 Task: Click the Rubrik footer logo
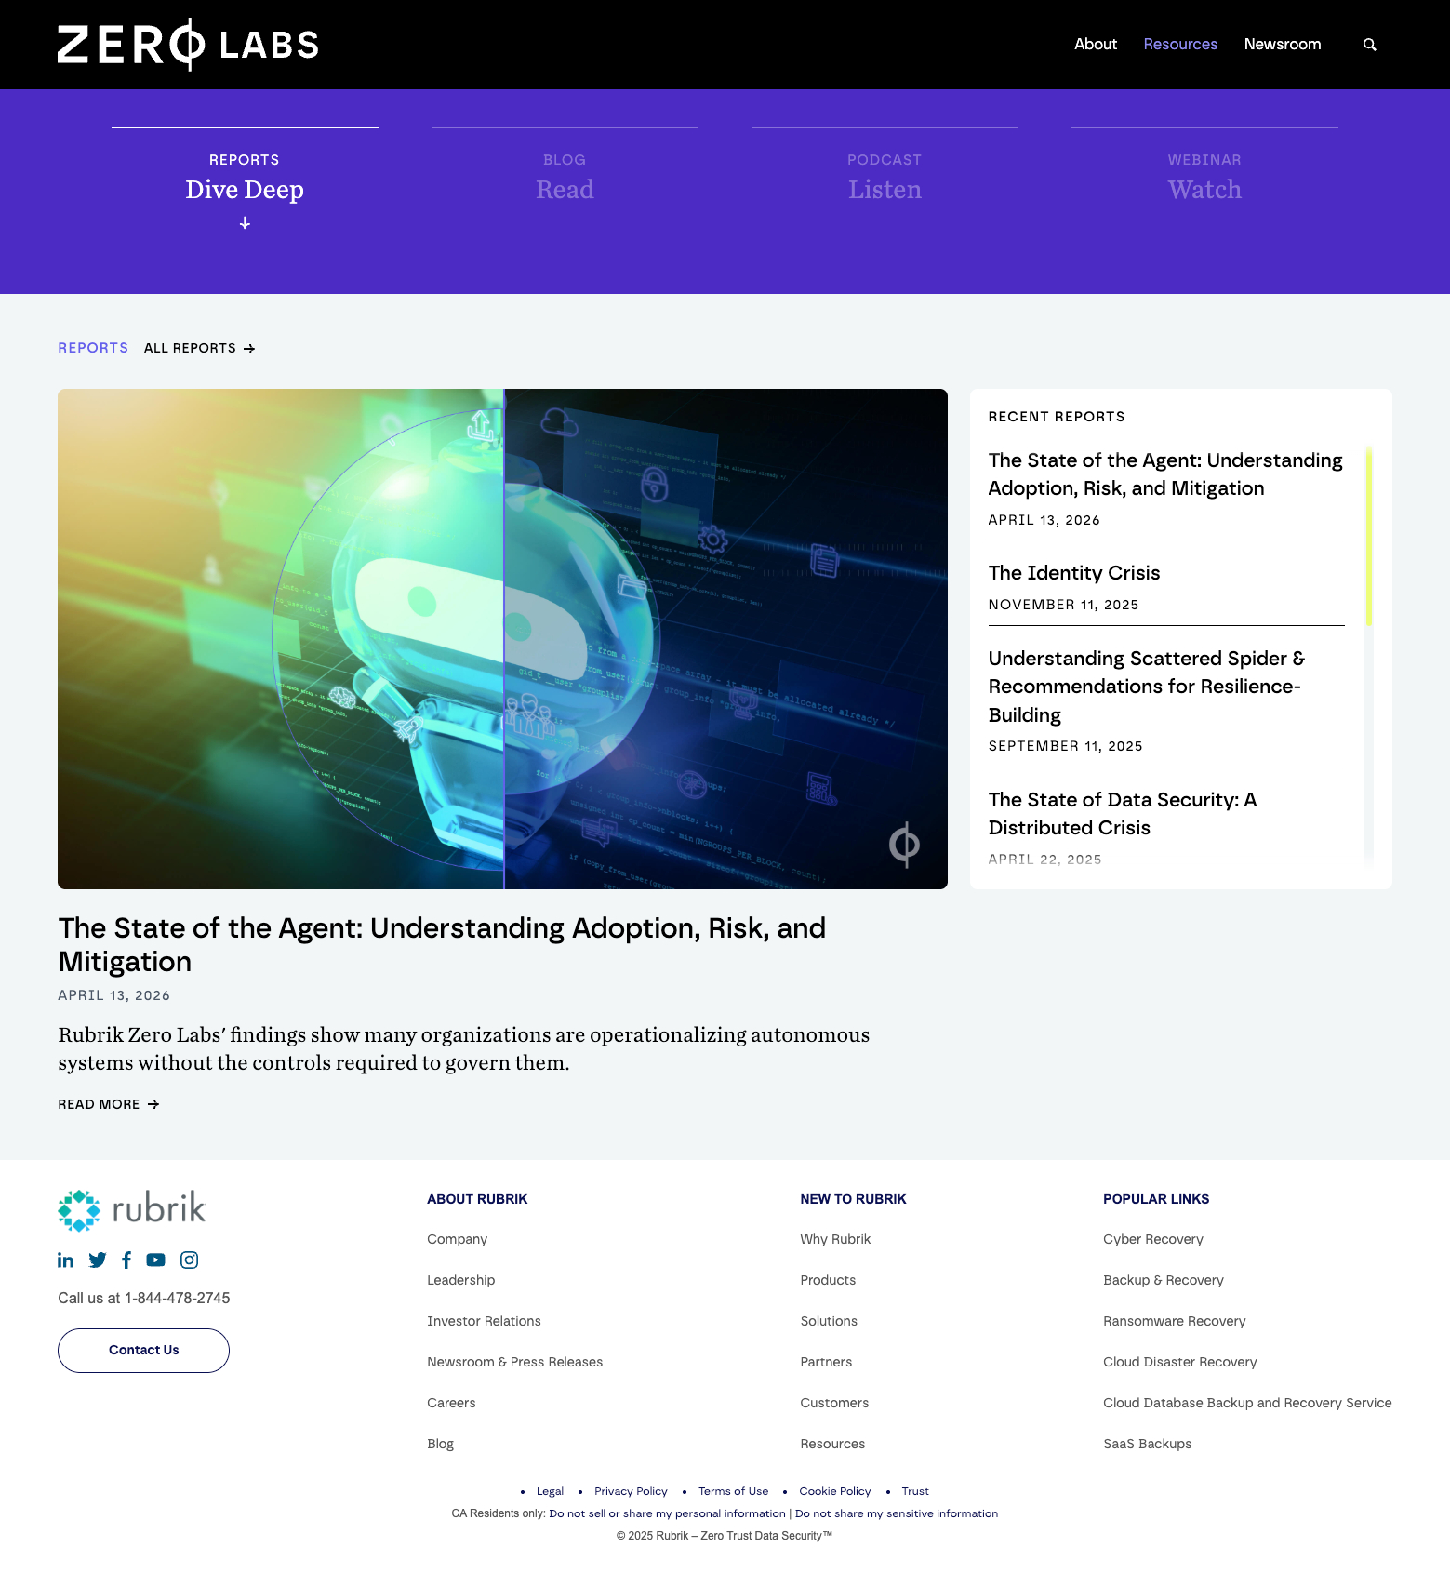pyautogui.click(x=131, y=1209)
